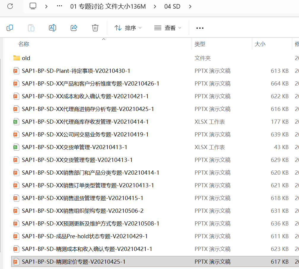
Task: Open the 排序 sort dropdown
Action: pos(128,28)
